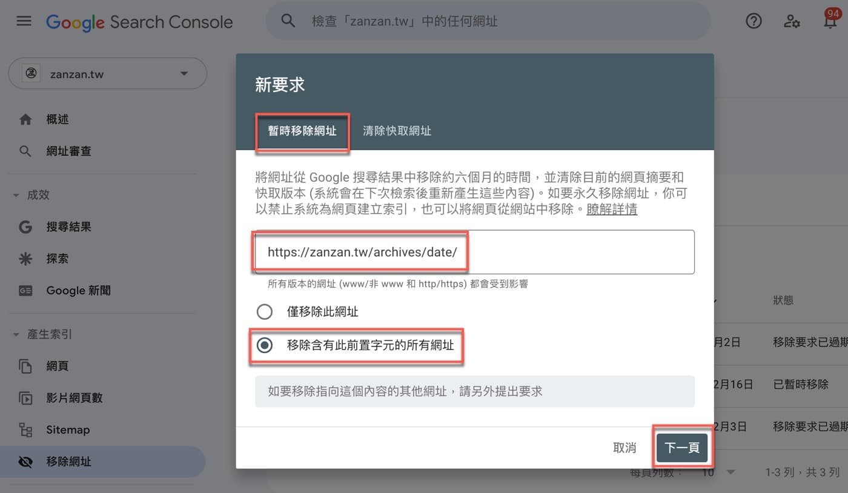Click the 狀態 column header

point(783,300)
